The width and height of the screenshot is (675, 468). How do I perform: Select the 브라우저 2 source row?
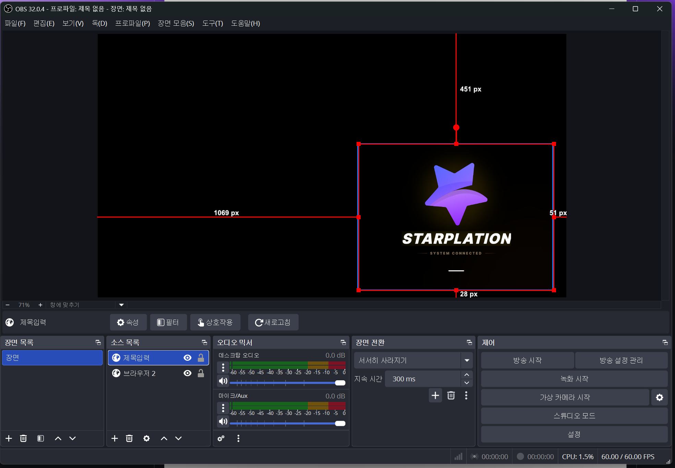coord(158,373)
